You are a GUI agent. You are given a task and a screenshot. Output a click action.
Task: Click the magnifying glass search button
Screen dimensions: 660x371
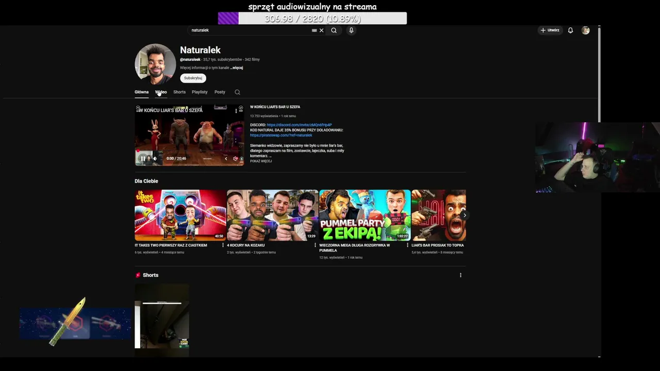point(334,30)
